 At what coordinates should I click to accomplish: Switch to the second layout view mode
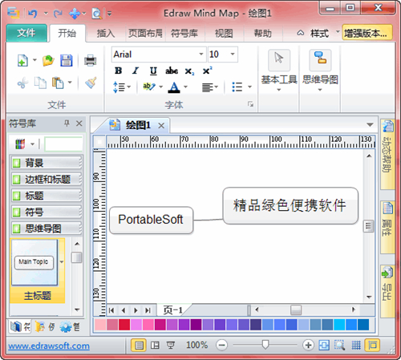tap(155, 345)
